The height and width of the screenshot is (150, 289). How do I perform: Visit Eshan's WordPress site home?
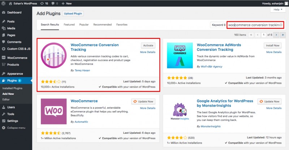click(23, 3)
